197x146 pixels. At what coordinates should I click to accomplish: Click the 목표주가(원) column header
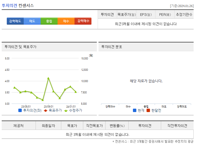127,15
